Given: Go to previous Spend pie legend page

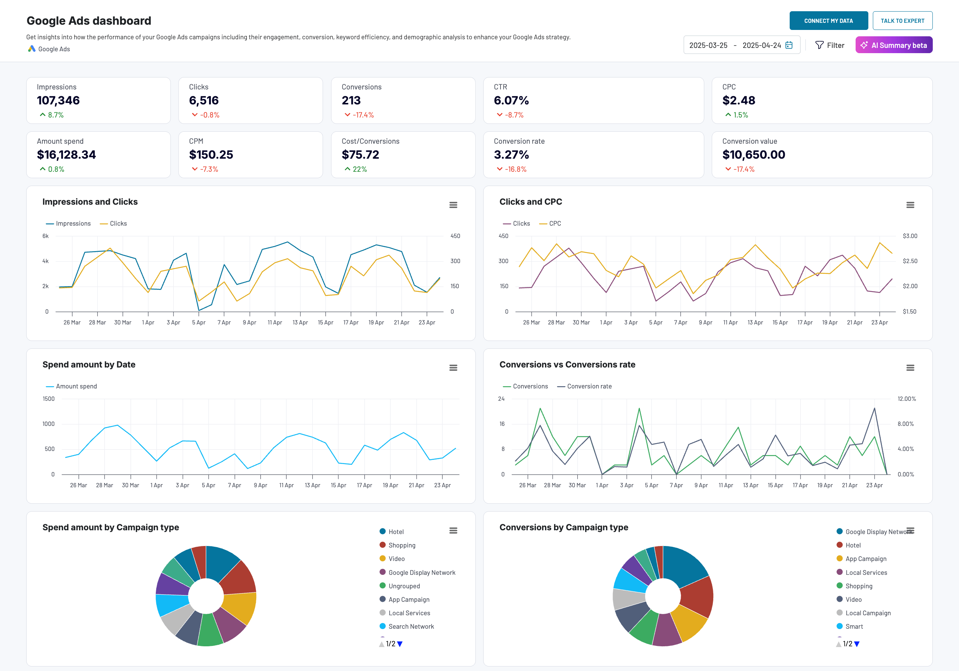Looking at the screenshot, I should coord(381,644).
